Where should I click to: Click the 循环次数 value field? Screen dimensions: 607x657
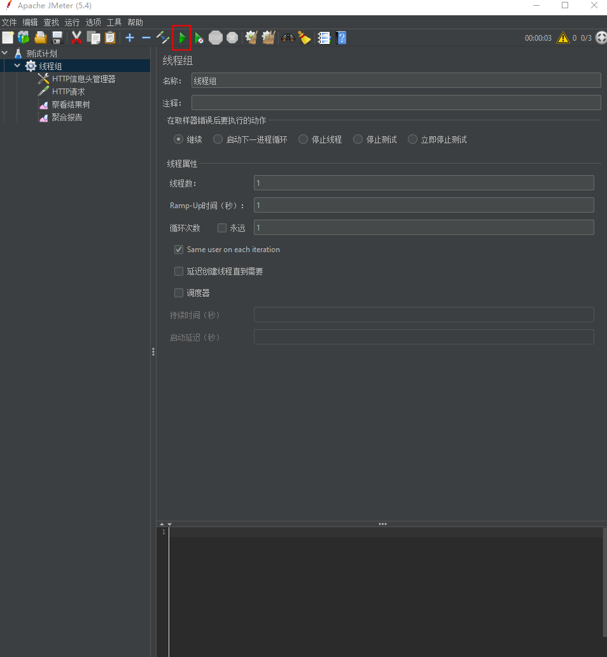(424, 227)
